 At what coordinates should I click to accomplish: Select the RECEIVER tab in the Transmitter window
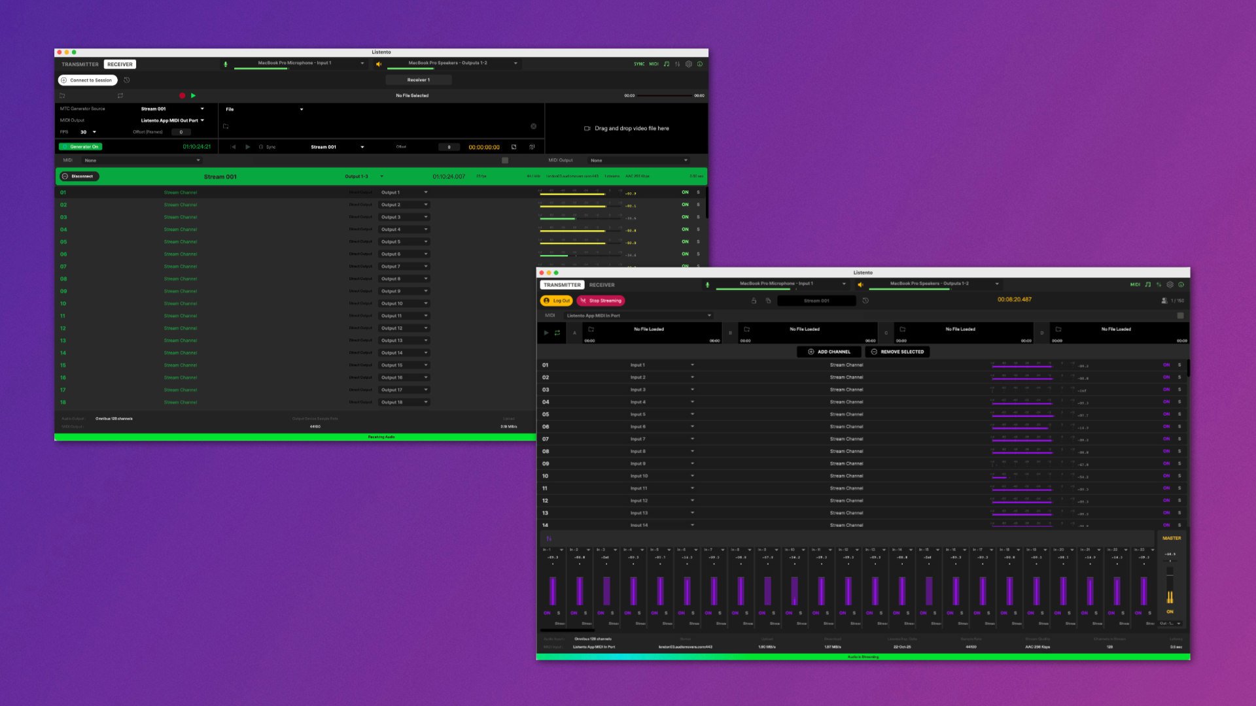click(x=601, y=284)
